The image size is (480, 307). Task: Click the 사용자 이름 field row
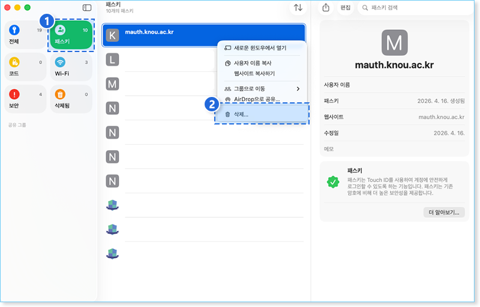coord(394,85)
